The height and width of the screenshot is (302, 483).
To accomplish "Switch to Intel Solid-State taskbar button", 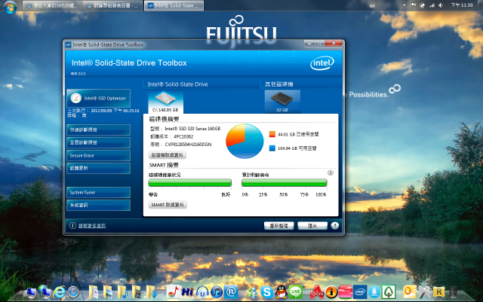I will [x=174, y=5].
